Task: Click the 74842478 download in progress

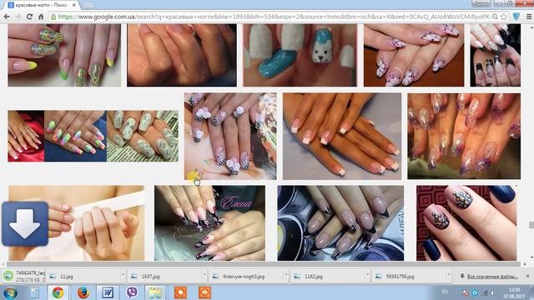Action: (24, 276)
